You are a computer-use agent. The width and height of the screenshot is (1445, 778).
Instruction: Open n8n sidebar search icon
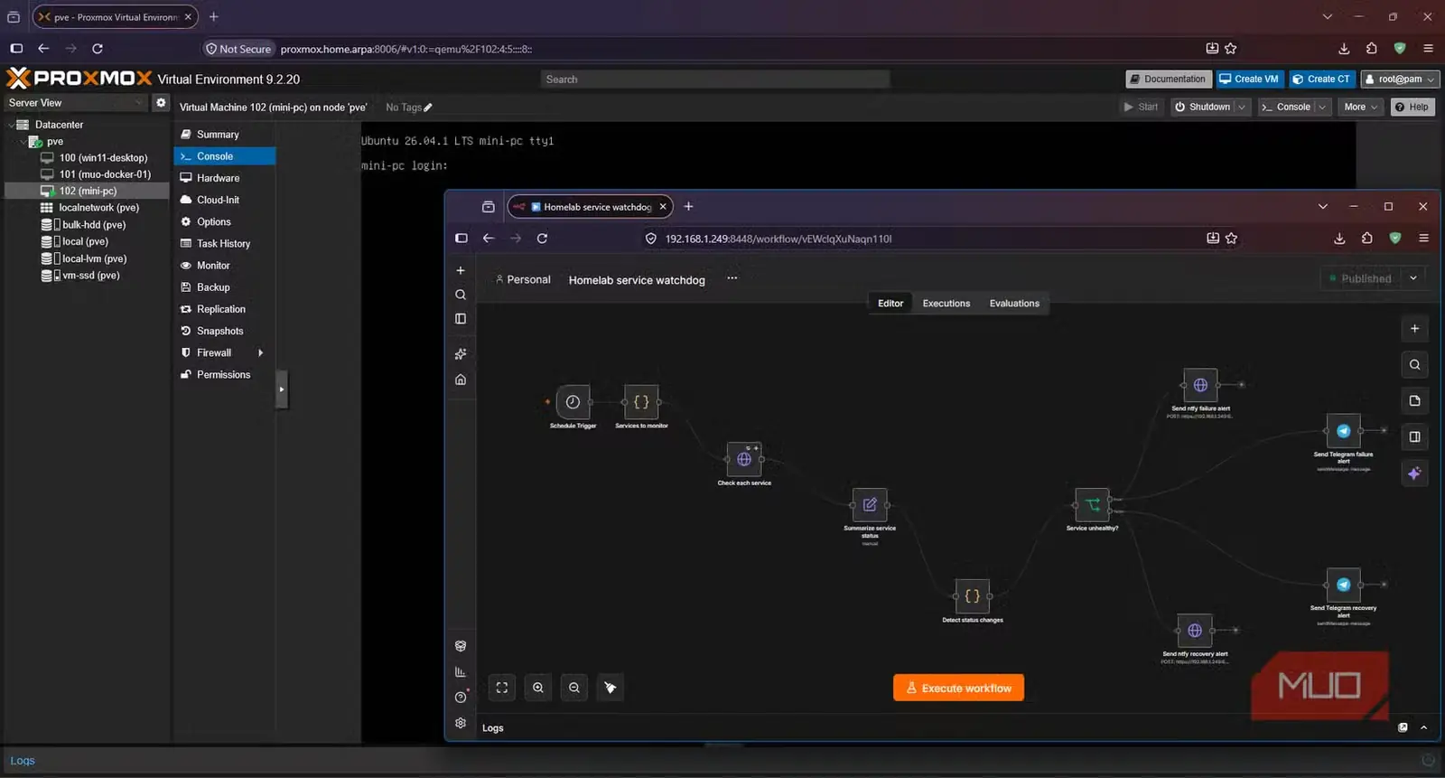coord(461,295)
